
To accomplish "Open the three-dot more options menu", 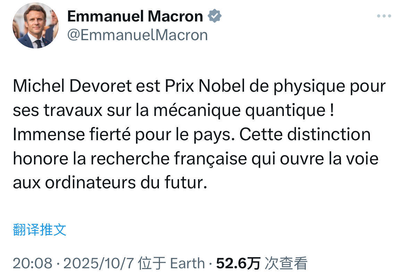I will click(x=384, y=17).
